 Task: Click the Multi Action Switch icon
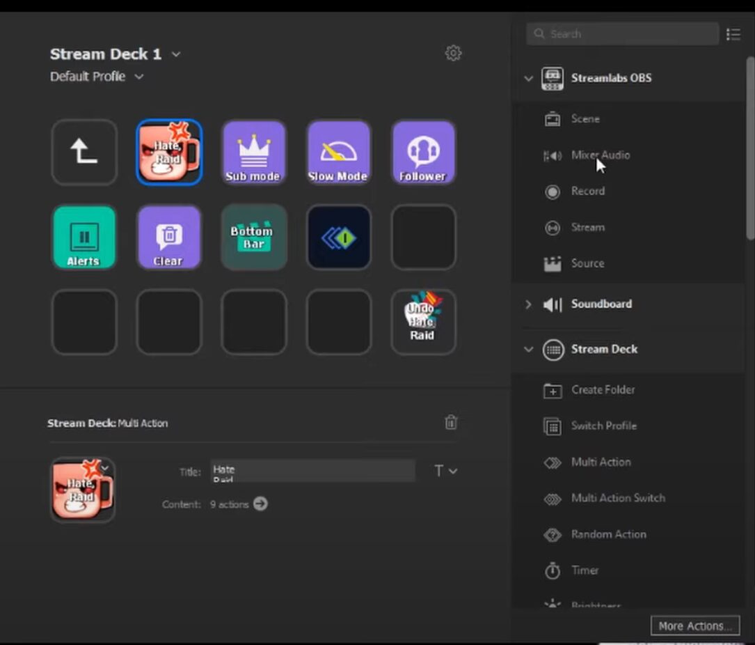point(553,499)
